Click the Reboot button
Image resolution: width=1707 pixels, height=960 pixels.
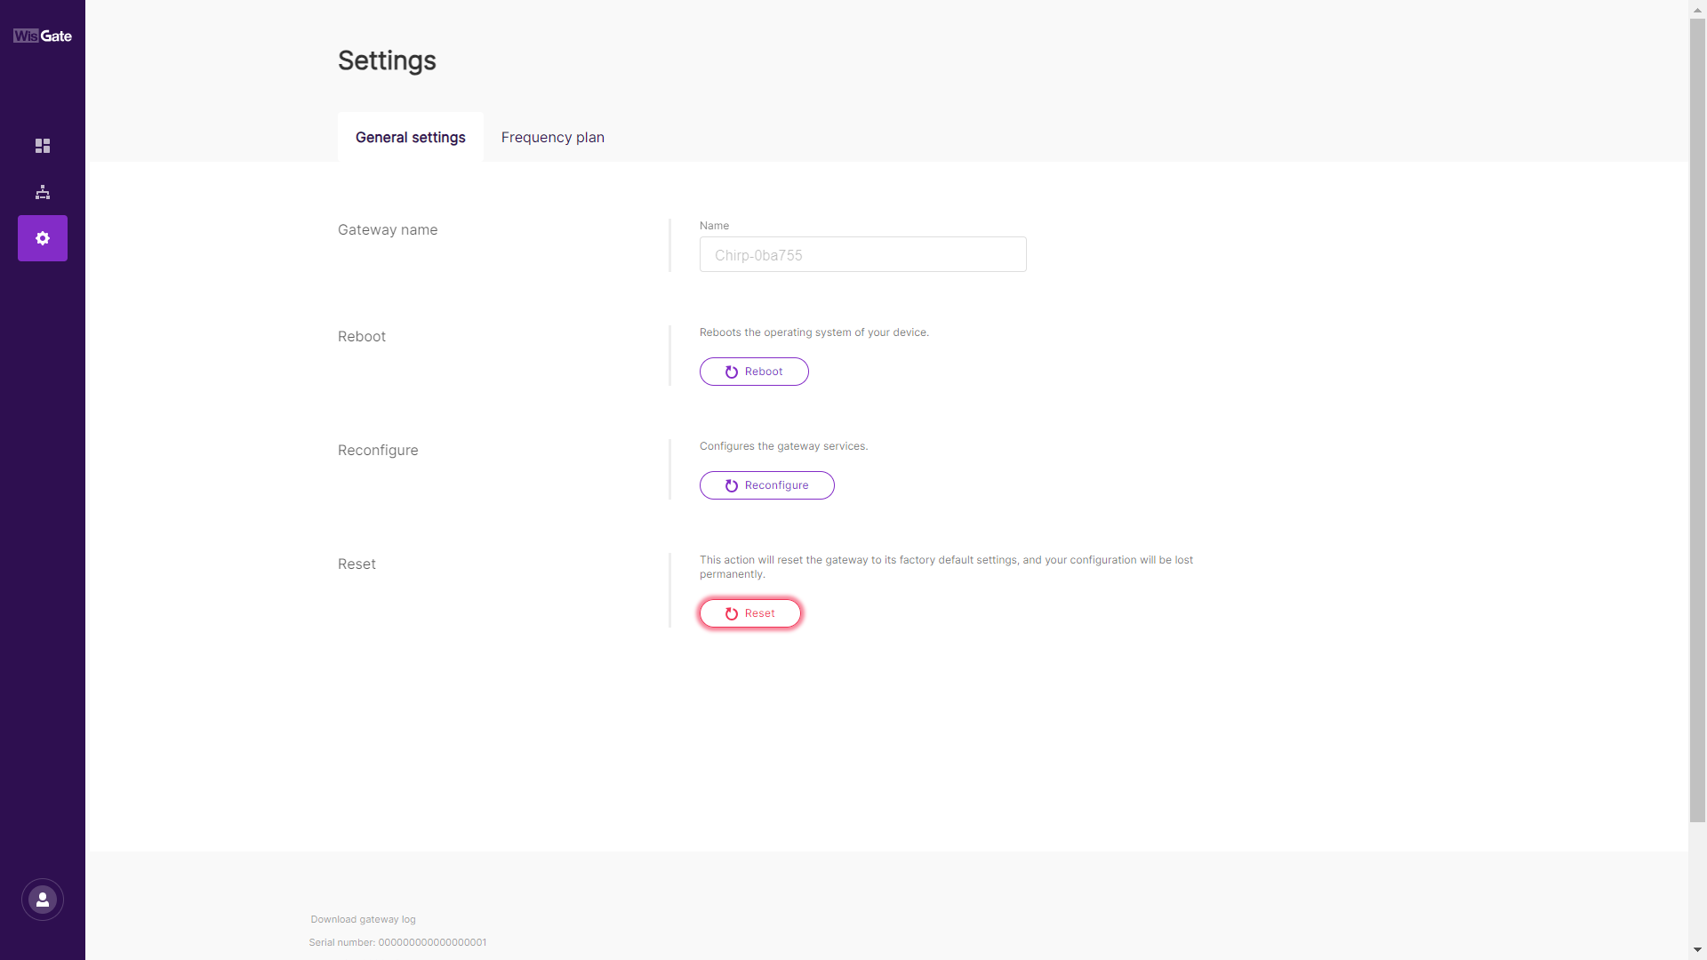pyautogui.click(x=754, y=372)
